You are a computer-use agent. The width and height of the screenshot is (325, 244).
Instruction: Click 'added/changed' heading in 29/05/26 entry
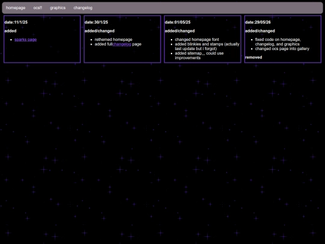(260, 31)
